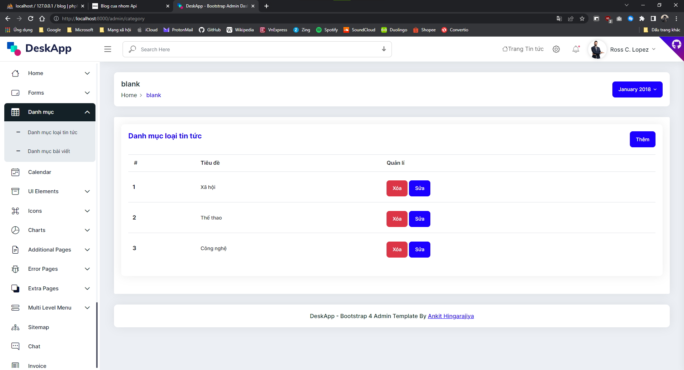The image size is (684, 370).
Task: Expand the Extra Pages chevron
Action: click(87, 289)
